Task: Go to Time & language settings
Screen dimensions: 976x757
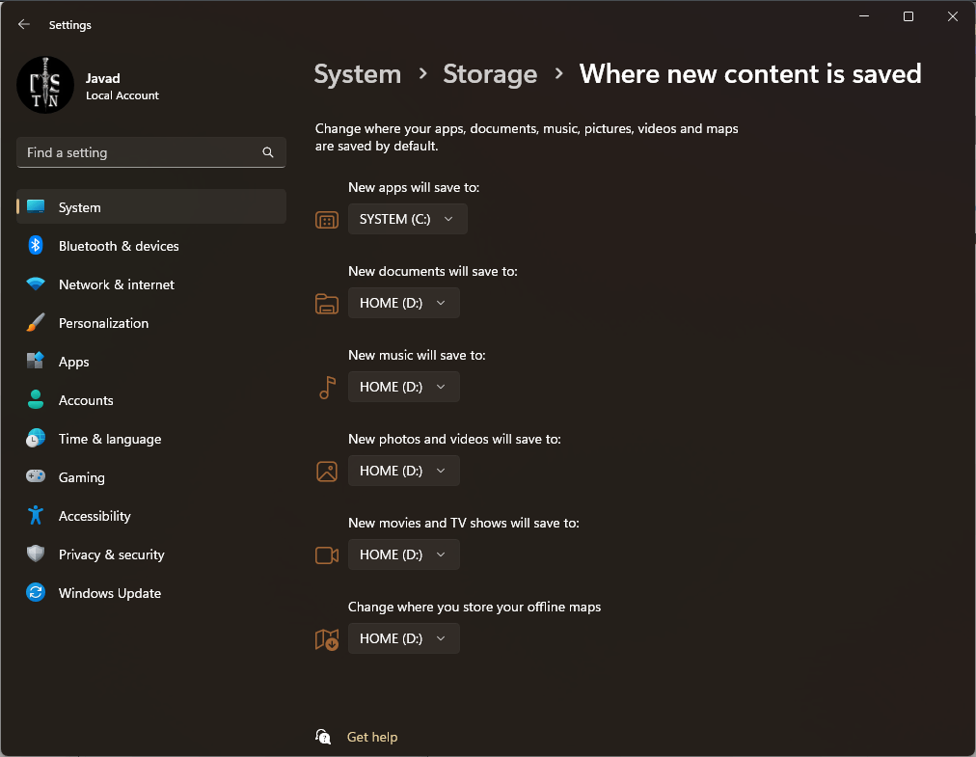Action: click(109, 439)
